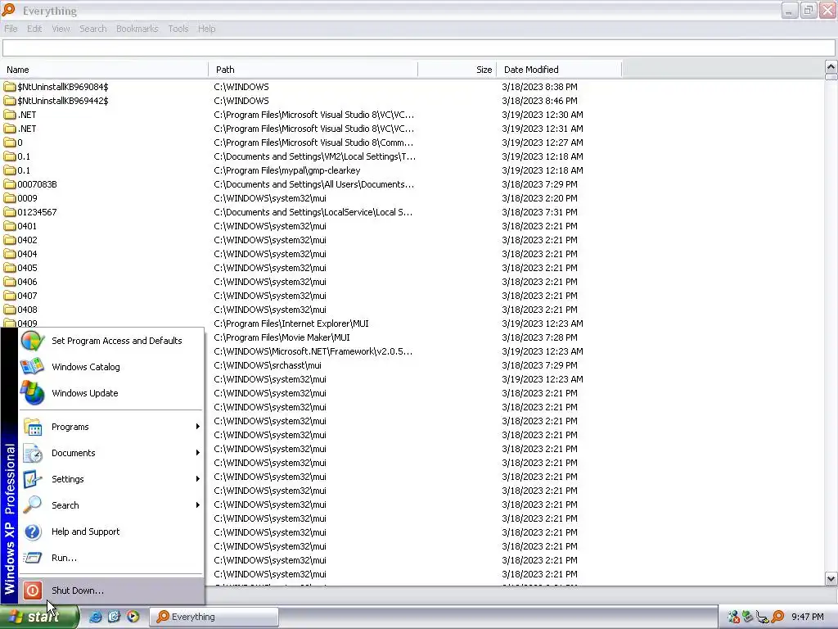Click date 3/18/2023 8:38 PM
838x629 pixels.
[x=539, y=87]
